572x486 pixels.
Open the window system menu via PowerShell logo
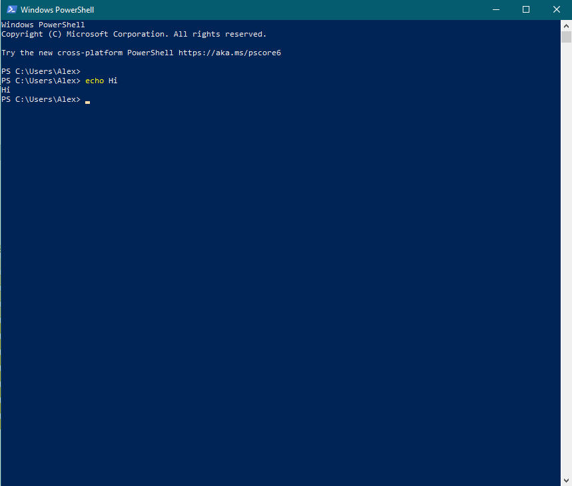[x=11, y=9]
